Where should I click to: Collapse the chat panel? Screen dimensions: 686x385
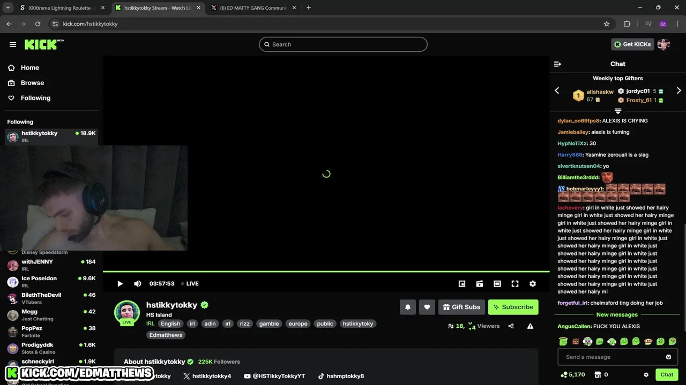click(x=557, y=64)
